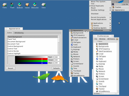Expand the Desktop Applets submenu
The width and height of the screenshot is (129, 96).
(100, 28)
